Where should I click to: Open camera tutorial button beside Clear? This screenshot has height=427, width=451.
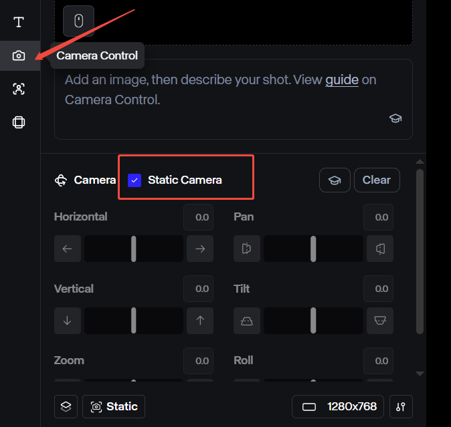coord(335,180)
